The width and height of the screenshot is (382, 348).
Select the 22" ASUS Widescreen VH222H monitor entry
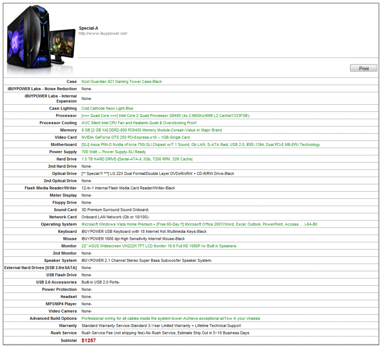[x=159, y=246]
